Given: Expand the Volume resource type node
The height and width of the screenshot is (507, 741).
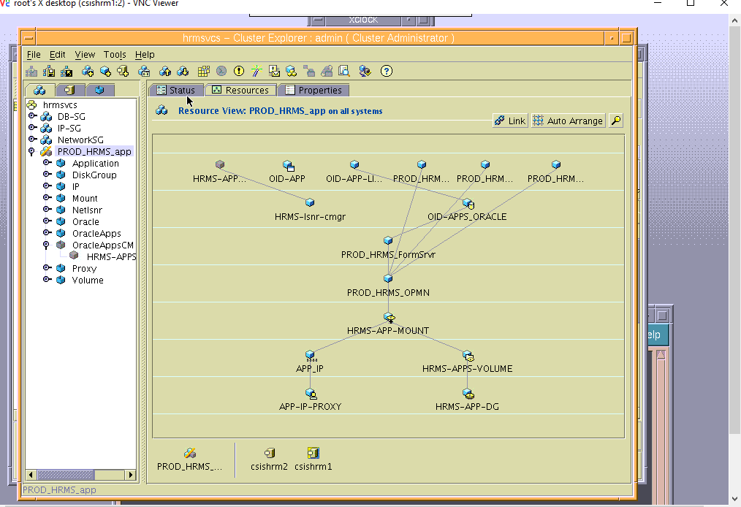Looking at the screenshot, I should (46, 280).
